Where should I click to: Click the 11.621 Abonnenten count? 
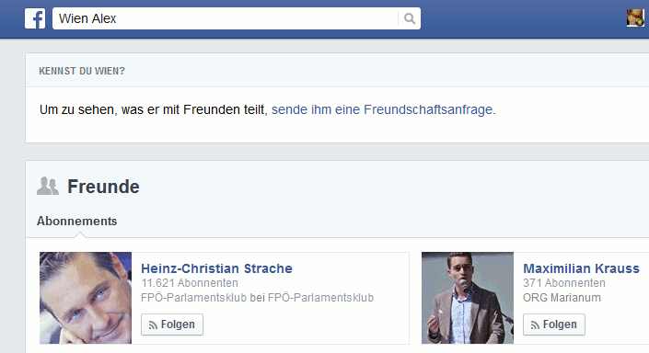point(190,283)
